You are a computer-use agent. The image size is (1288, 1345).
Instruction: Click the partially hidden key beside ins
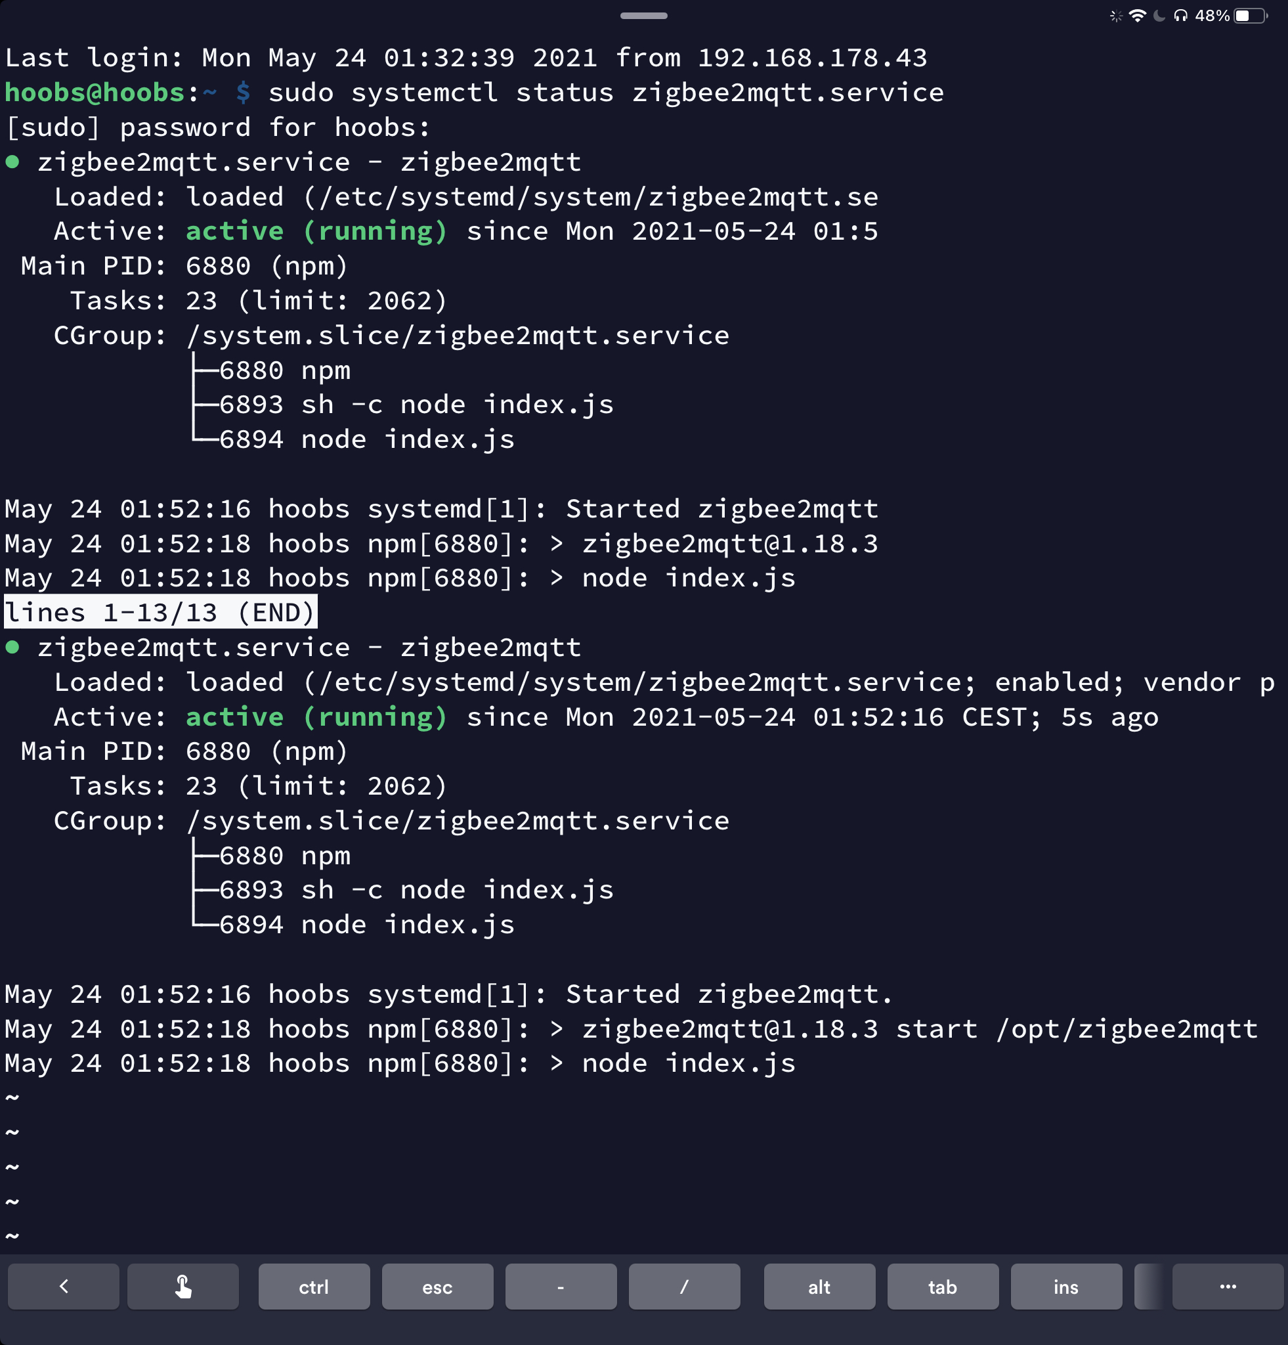(x=1149, y=1287)
